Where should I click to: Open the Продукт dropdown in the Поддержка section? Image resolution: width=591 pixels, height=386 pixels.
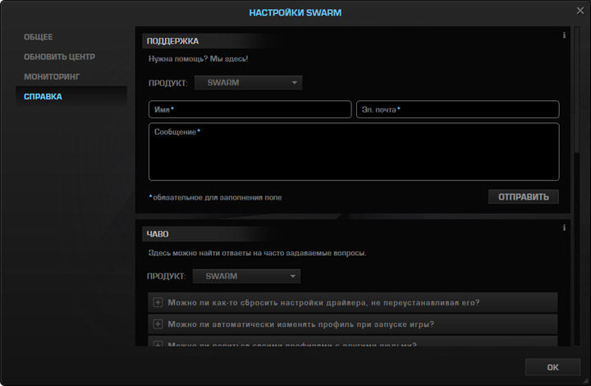click(248, 83)
